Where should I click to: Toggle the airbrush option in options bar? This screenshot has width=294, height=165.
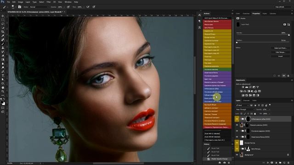88,7
